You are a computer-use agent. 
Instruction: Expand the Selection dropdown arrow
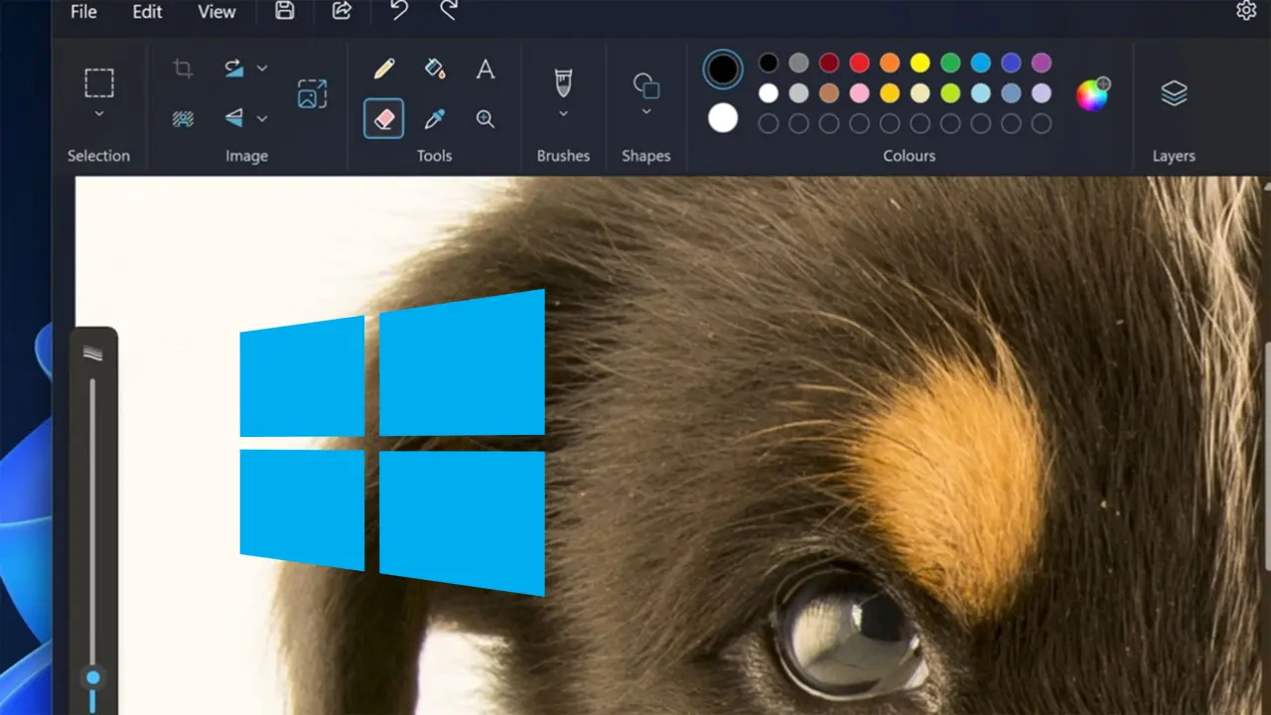(x=98, y=114)
